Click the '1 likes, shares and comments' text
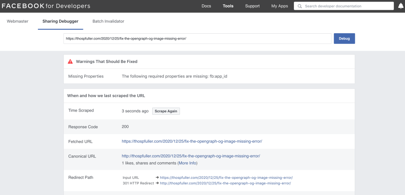Screen dimensions: 405x195 (x=149, y=163)
